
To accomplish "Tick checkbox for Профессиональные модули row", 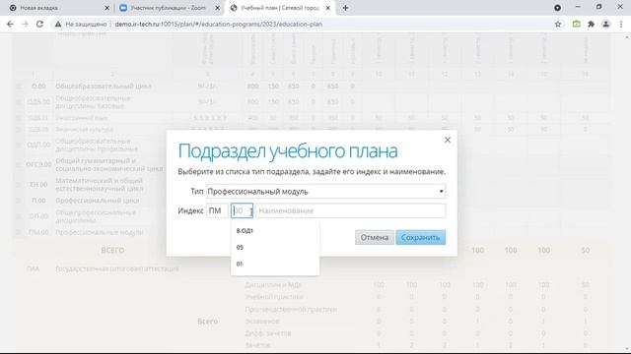I will pos(19,232).
